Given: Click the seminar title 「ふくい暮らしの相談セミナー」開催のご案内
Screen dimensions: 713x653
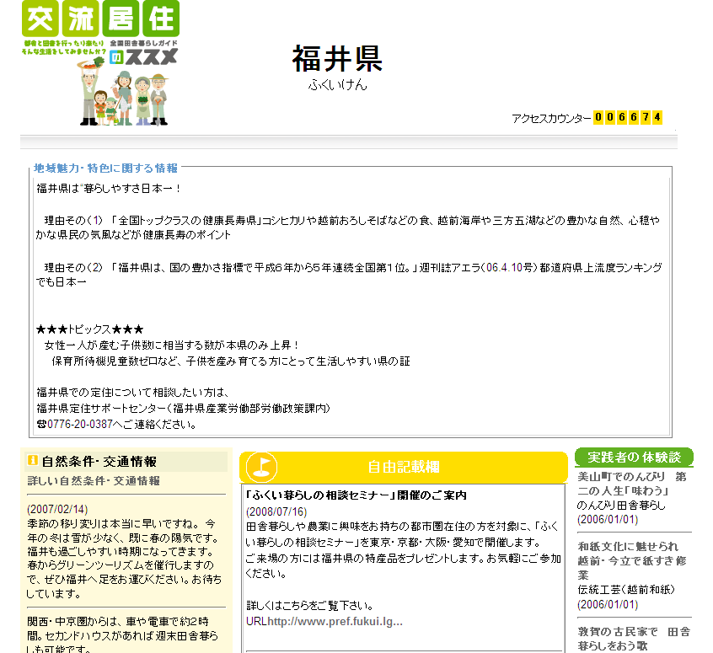Looking at the screenshot, I should [356, 495].
